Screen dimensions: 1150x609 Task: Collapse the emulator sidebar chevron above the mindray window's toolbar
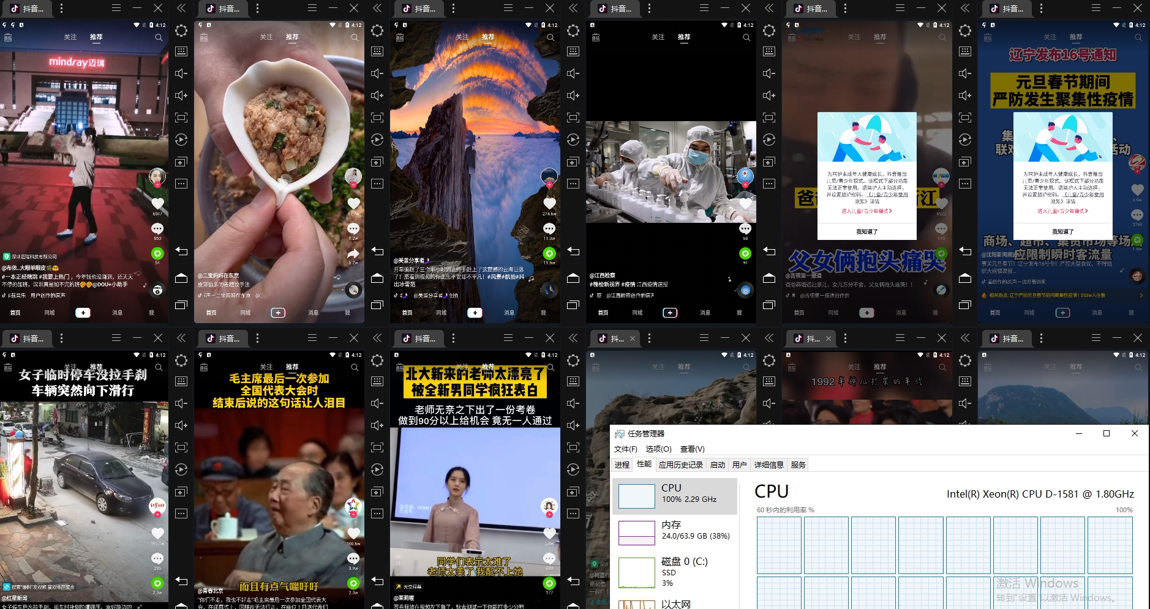(181, 8)
